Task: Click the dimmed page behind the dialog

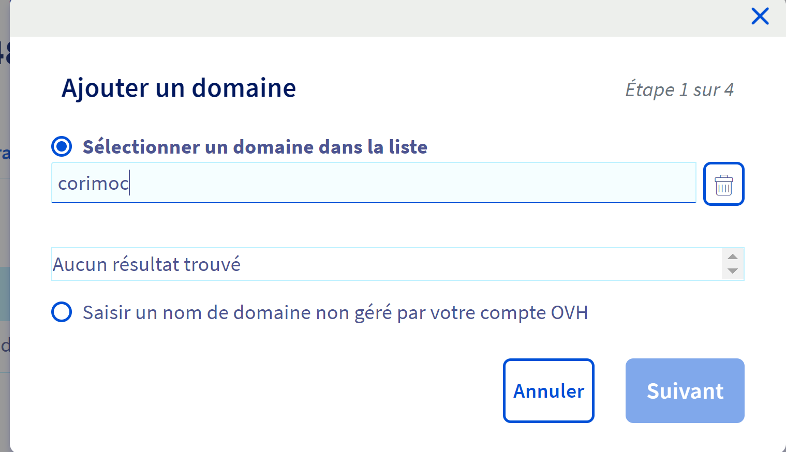Action: pos(4,233)
